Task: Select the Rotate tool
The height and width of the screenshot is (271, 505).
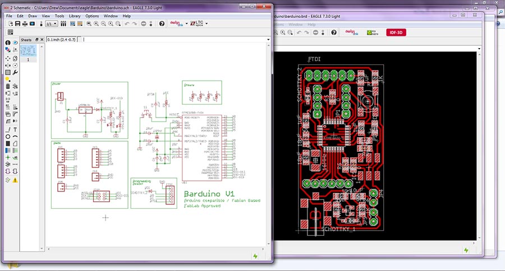Action: 15,66
